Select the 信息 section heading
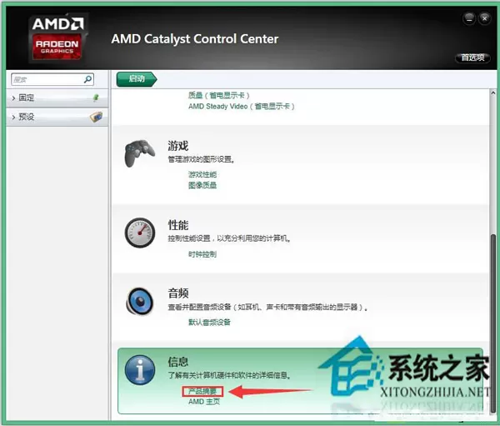The height and width of the screenshot is (426, 500). pyautogui.click(x=178, y=362)
